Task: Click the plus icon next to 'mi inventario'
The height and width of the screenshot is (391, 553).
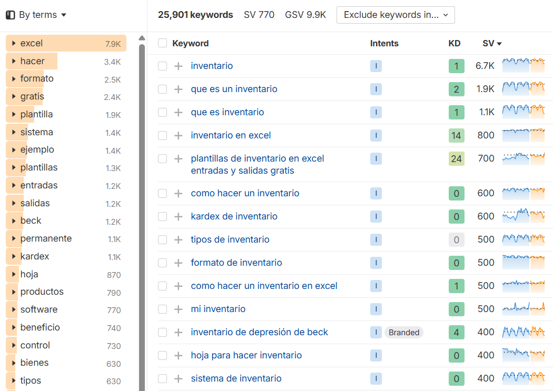Action: tap(179, 309)
